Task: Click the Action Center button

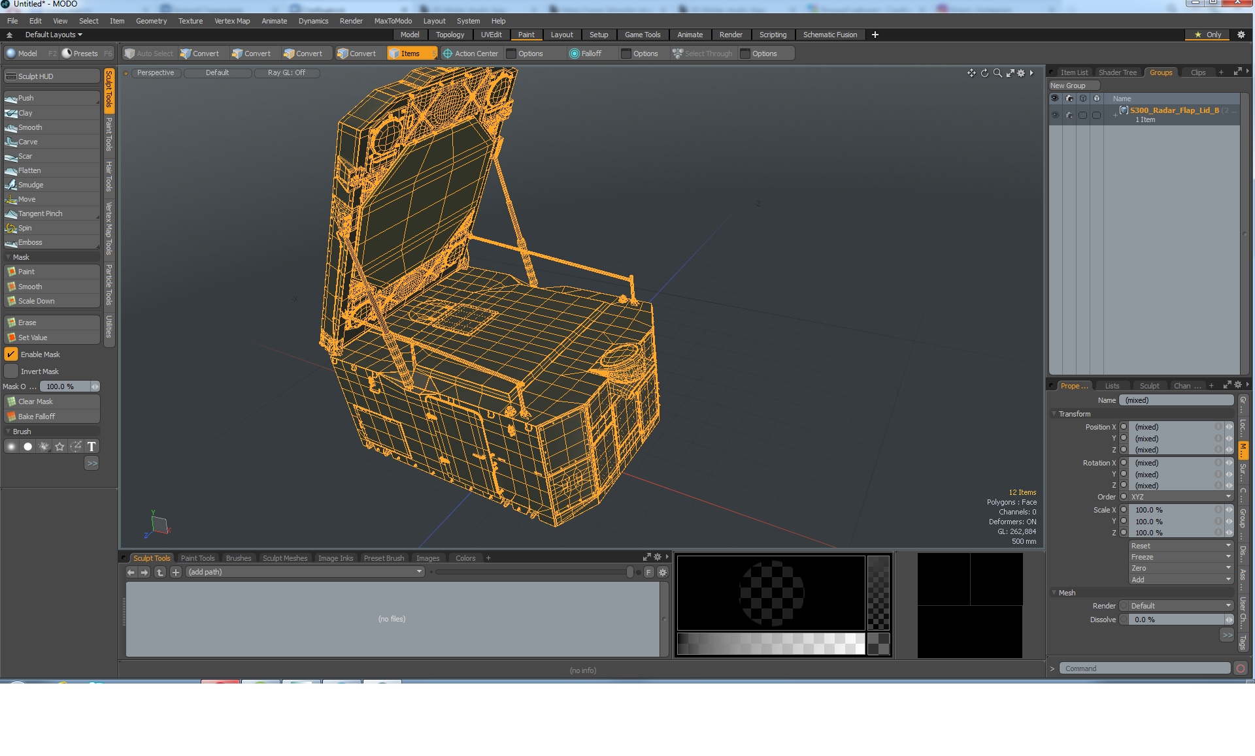Action: (471, 54)
